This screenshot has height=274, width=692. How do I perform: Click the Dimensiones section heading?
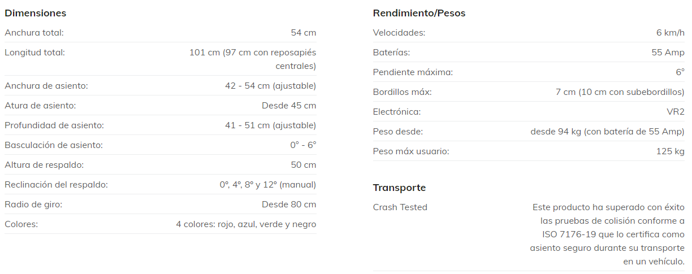coord(35,13)
